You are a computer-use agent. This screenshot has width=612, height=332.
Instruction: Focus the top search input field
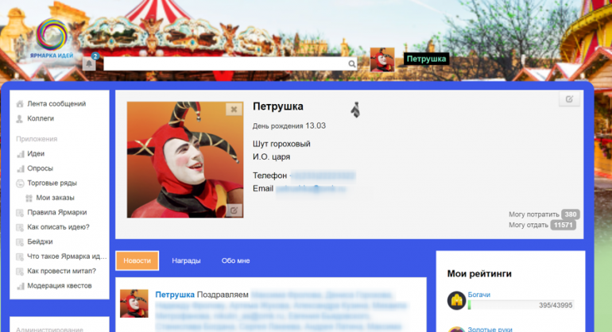click(223, 64)
